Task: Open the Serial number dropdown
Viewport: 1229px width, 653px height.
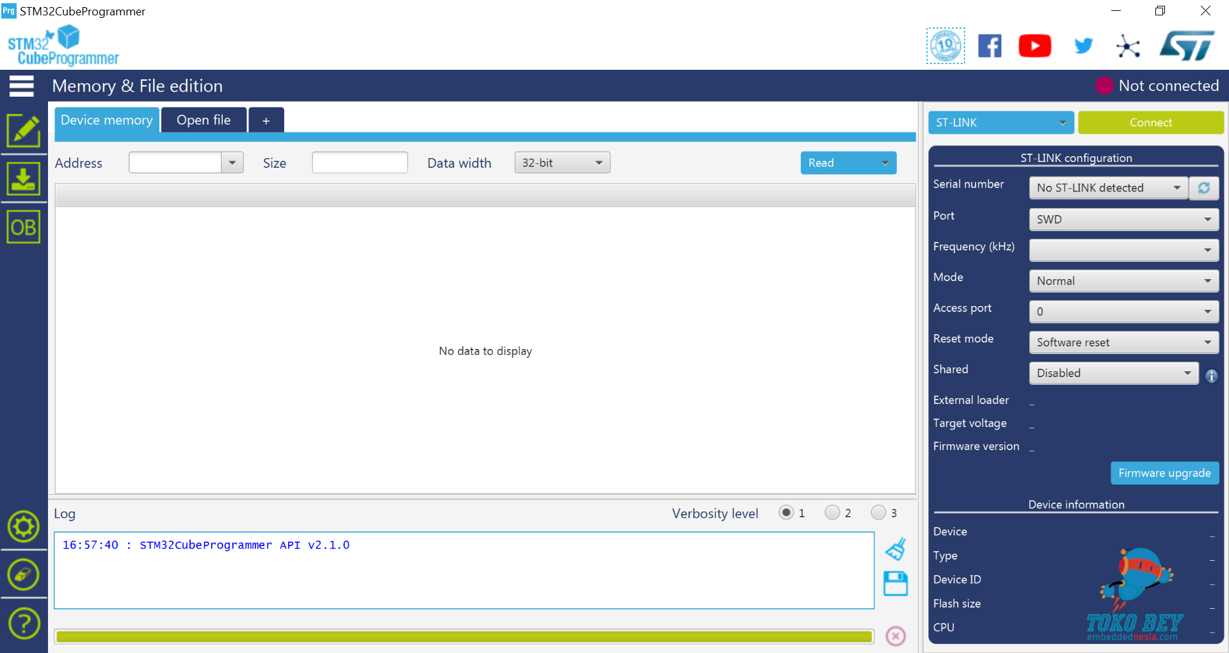Action: coord(1109,188)
